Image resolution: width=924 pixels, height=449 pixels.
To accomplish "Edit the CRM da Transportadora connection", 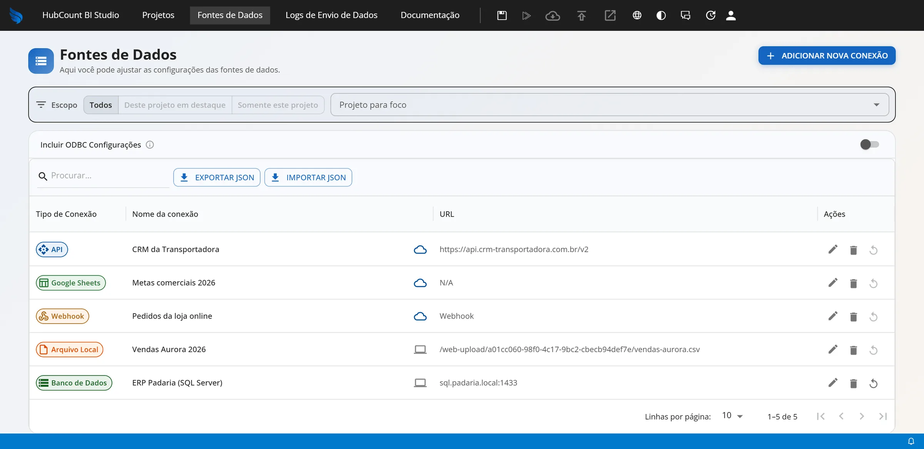I will click(x=833, y=249).
